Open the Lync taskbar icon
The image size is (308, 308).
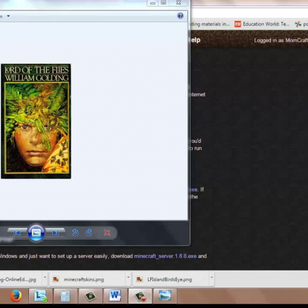point(41,296)
